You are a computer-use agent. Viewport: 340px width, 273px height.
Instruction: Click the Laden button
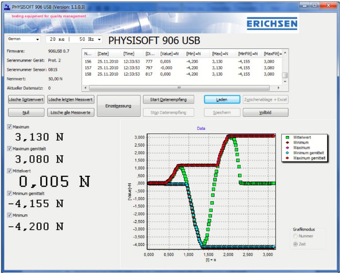point(222,100)
